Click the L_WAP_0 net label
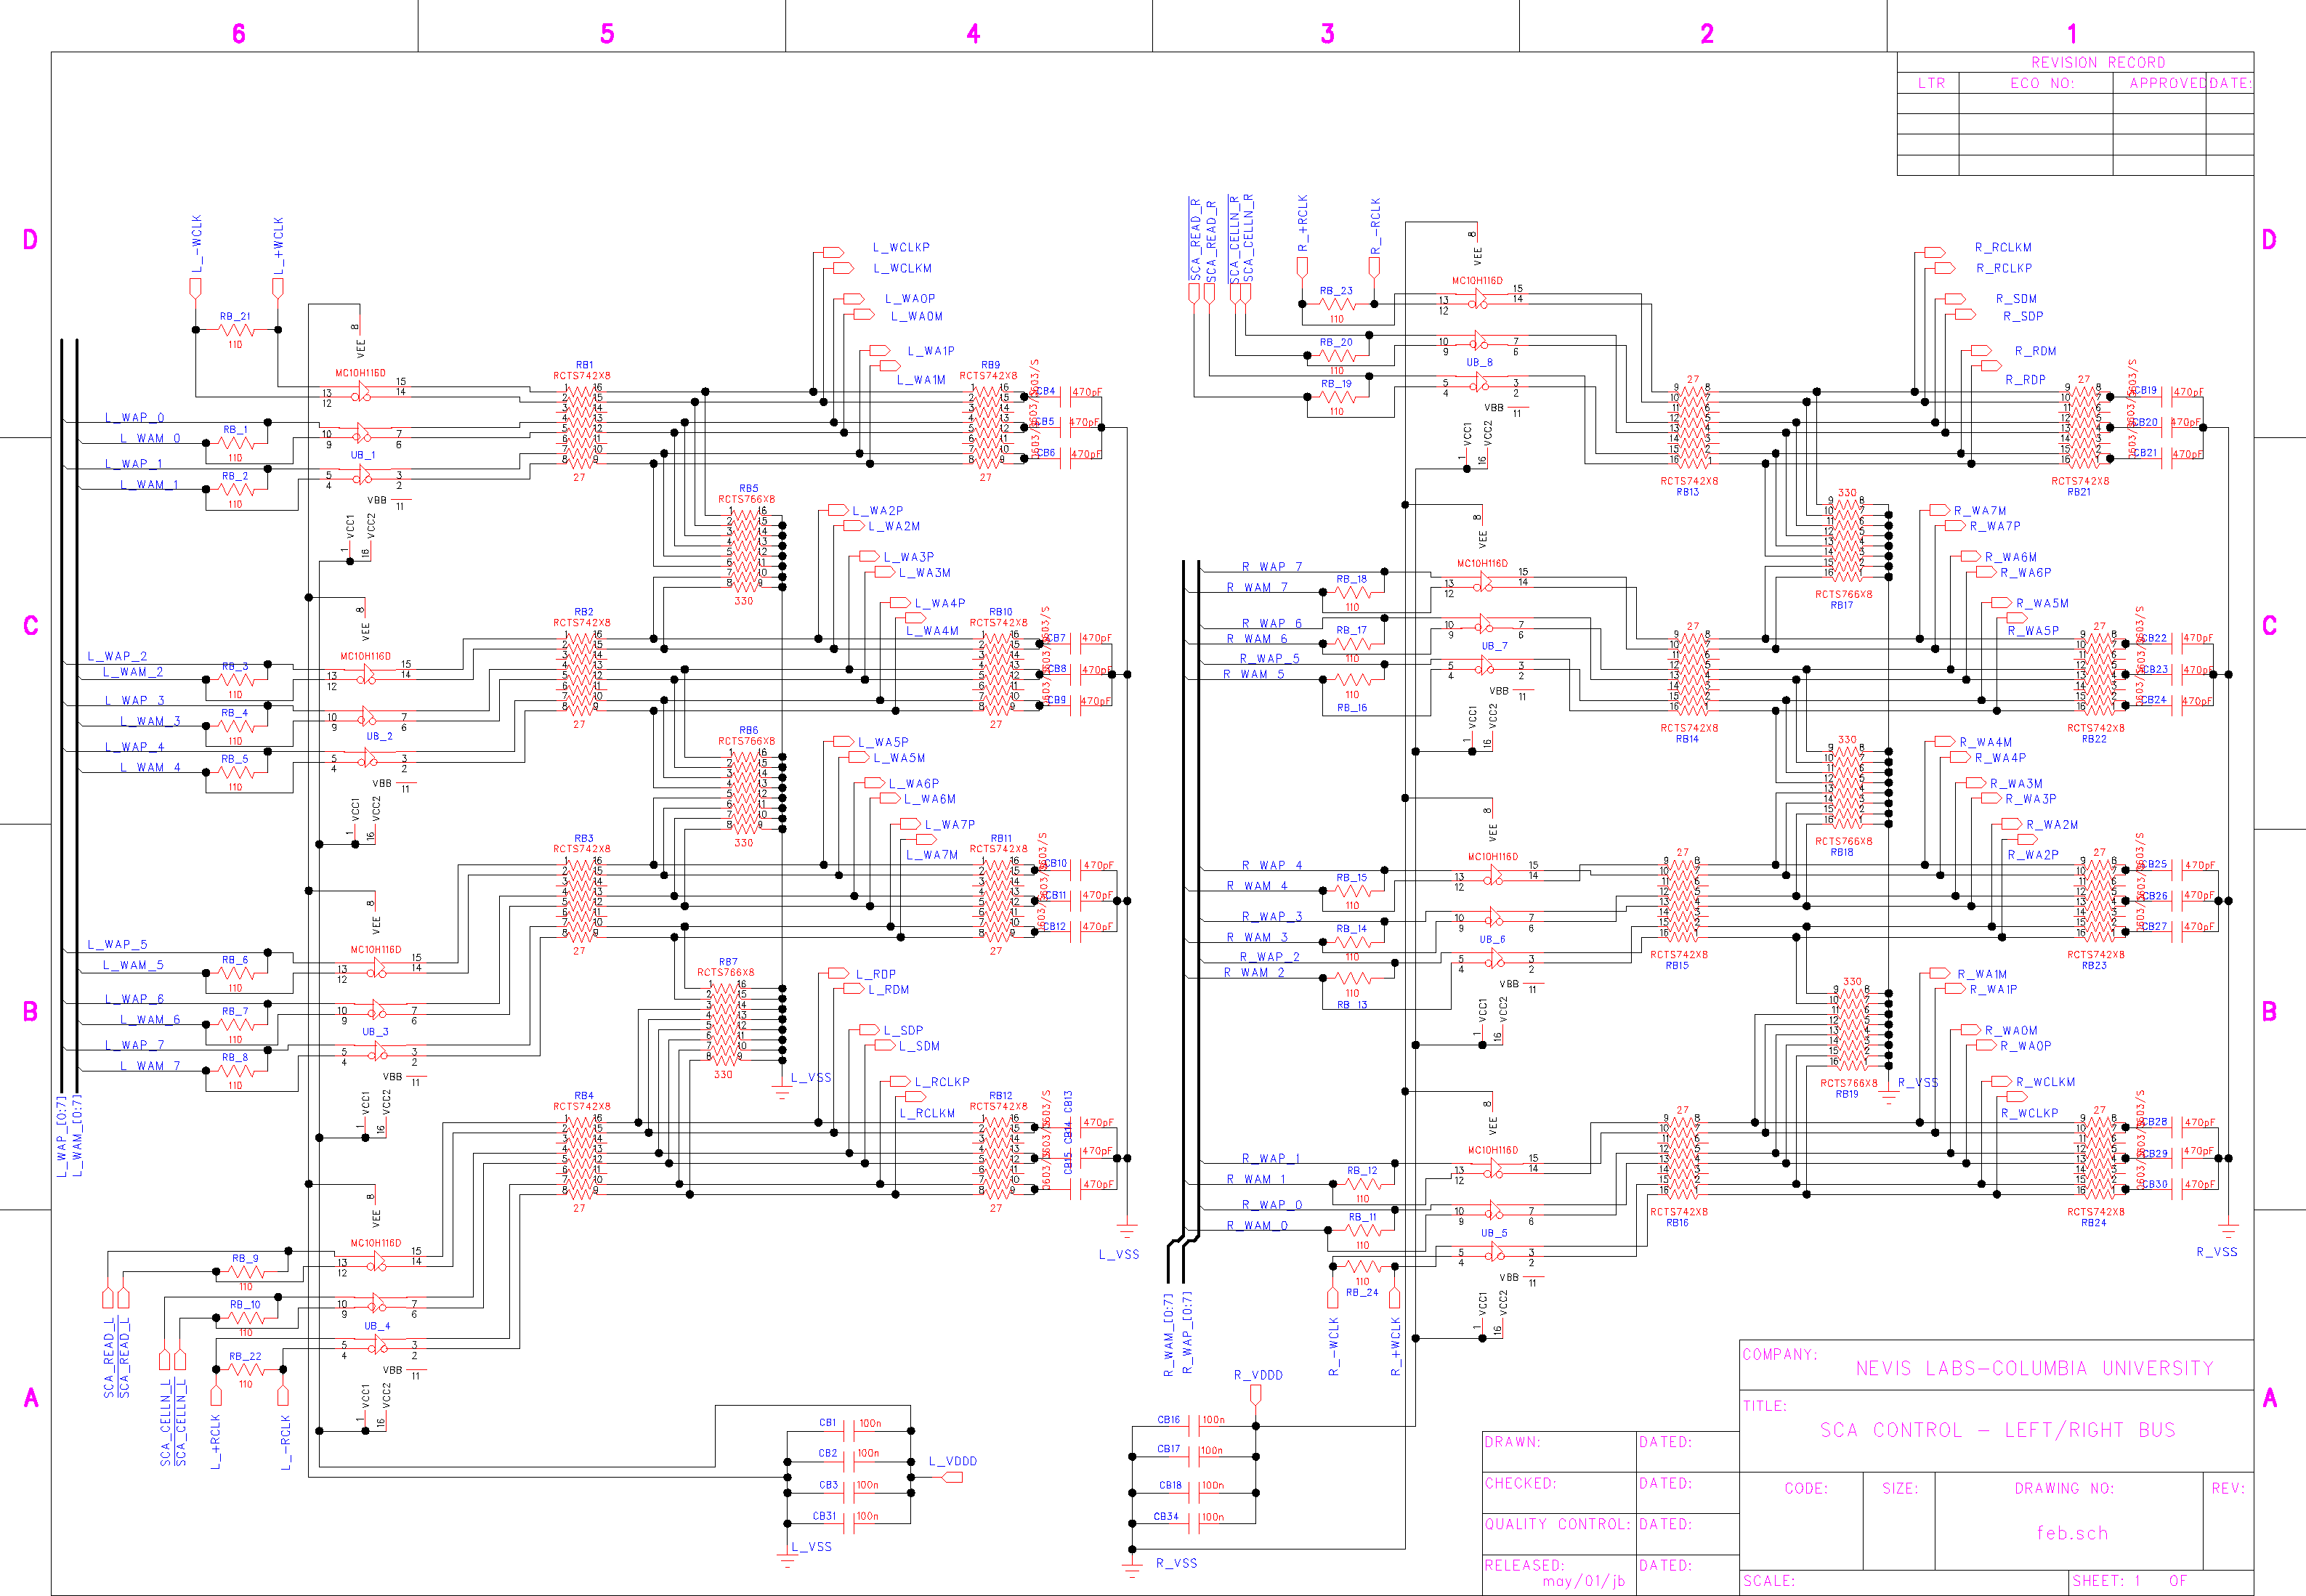The image size is (2306, 1596). [135, 418]
